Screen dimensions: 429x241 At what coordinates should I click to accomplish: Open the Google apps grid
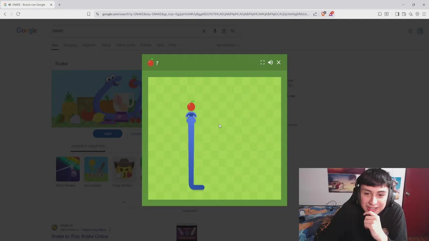point(410,31)
